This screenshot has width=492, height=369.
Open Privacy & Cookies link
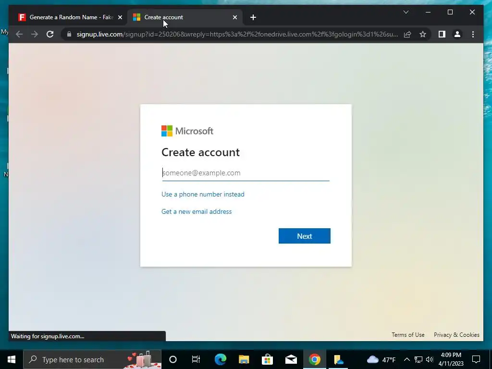coord(456,335)
